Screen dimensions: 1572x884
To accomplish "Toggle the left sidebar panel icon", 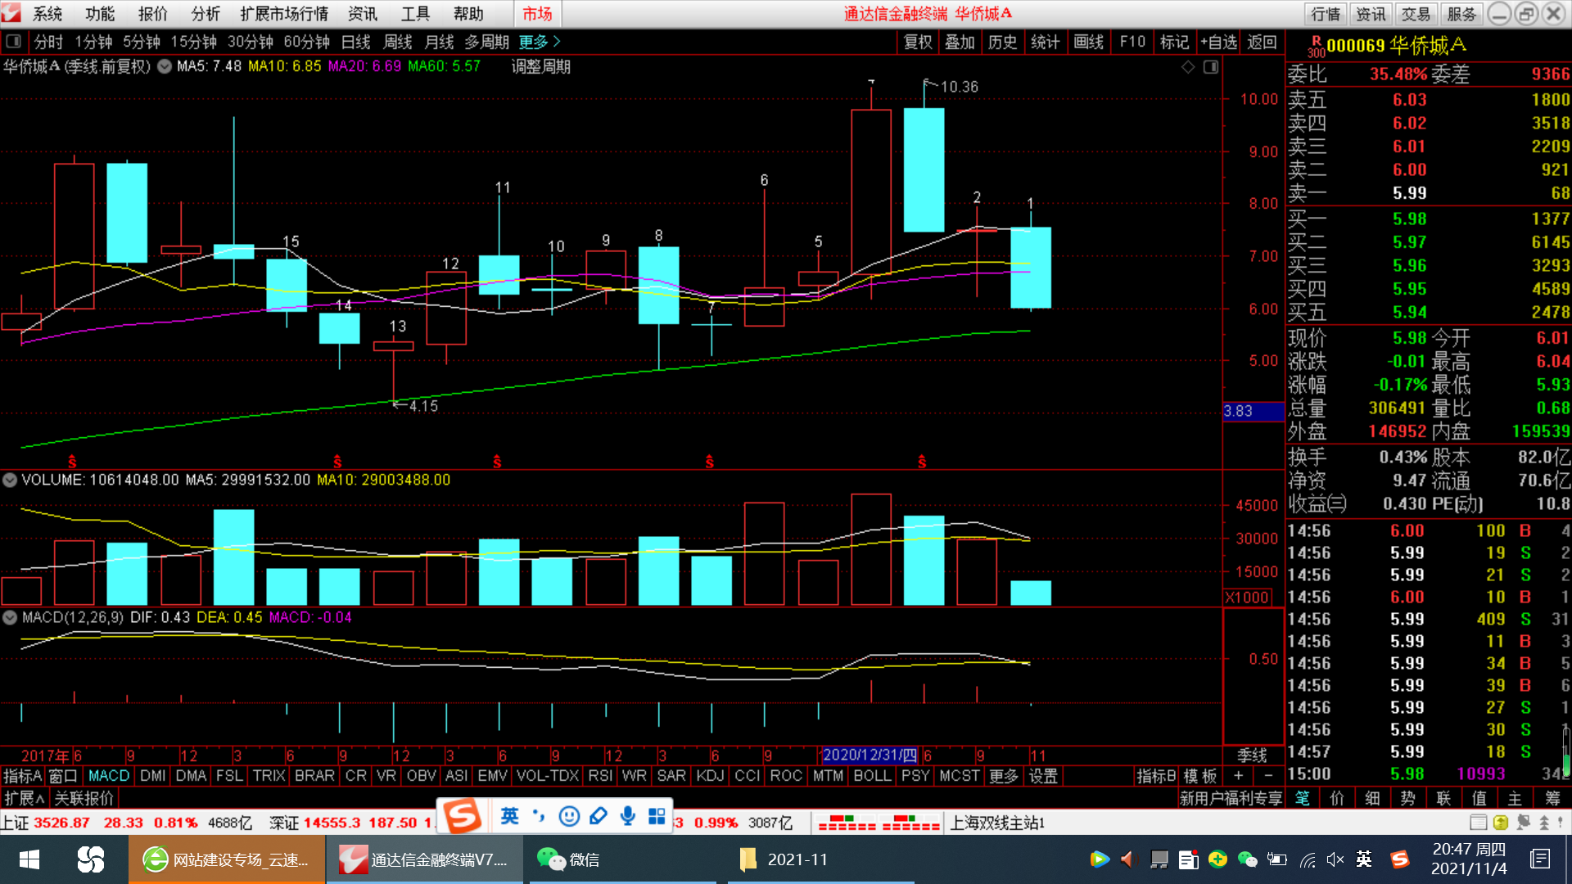I will tap(13, 42).
